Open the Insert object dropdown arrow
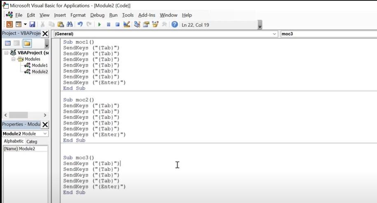The width and height of the screenshot is (377, 203). click(25, 24)
